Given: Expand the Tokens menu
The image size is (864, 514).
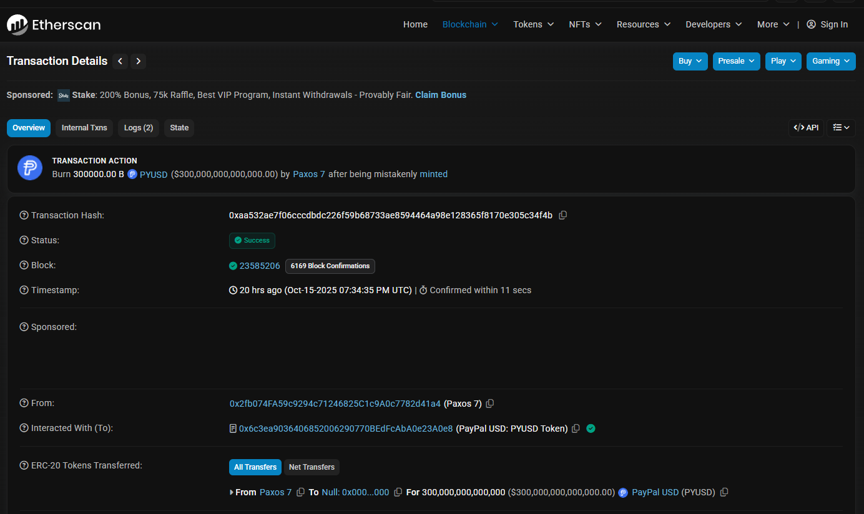Looking at the screenshot, I should click(534, 24).
